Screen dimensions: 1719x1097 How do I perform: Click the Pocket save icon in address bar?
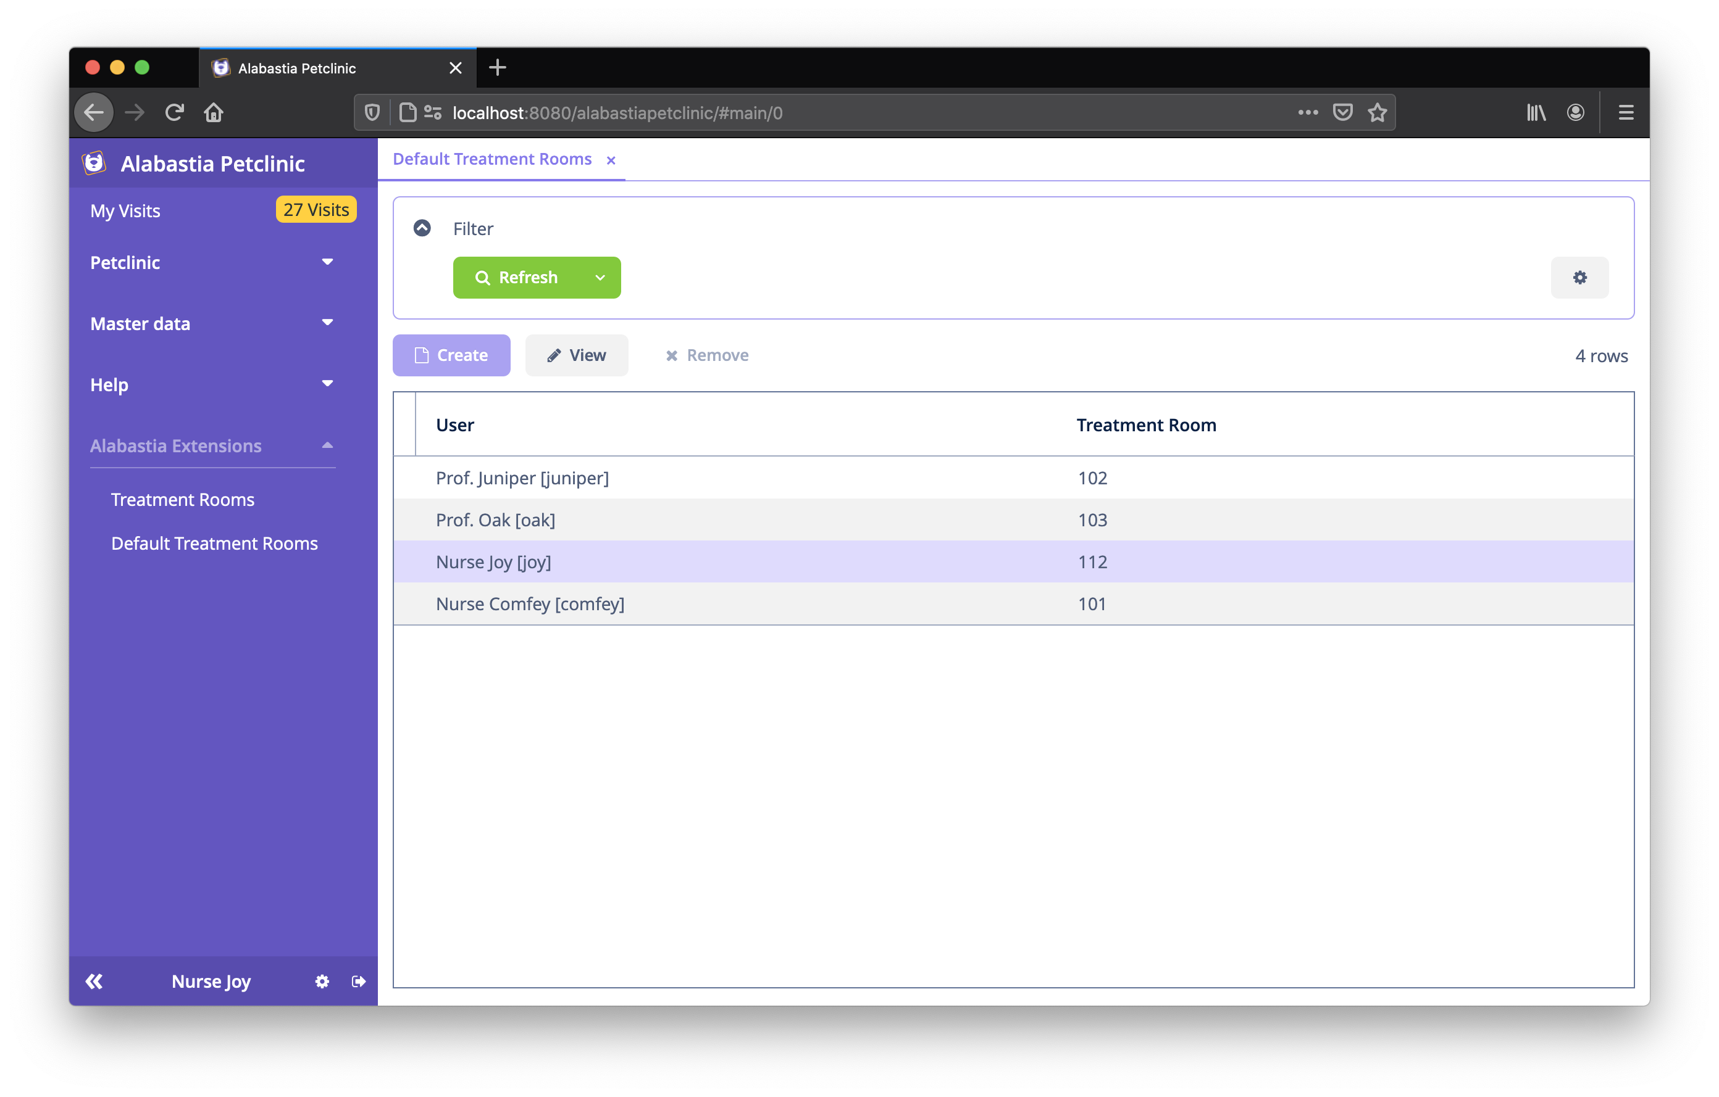click(1342, 113)
